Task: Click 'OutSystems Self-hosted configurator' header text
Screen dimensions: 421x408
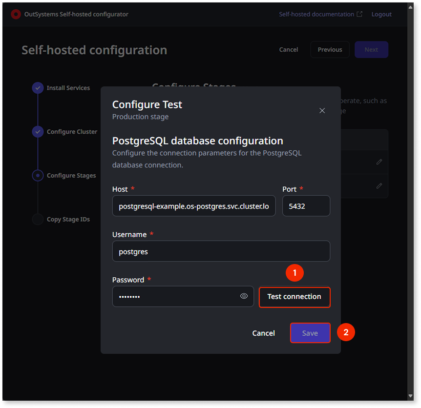Action: pyautogui.click(x=76, y=14)
